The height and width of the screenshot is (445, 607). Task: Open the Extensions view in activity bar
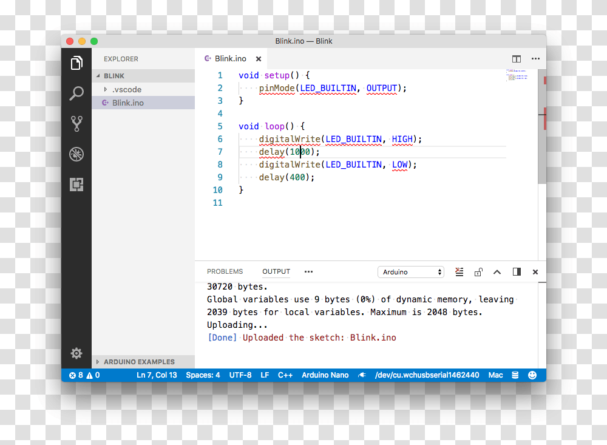coord(76,185)
